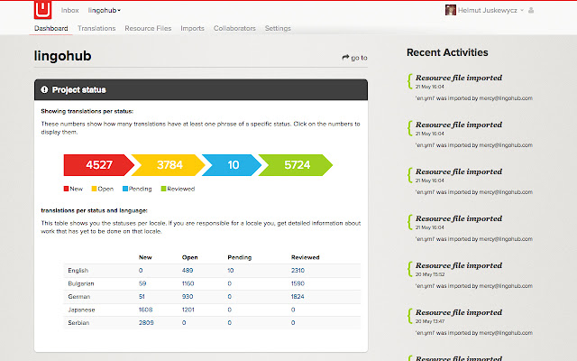Go to the Imports tab
Viewport: 577px width, 361px height.
[x=192, y=29]
